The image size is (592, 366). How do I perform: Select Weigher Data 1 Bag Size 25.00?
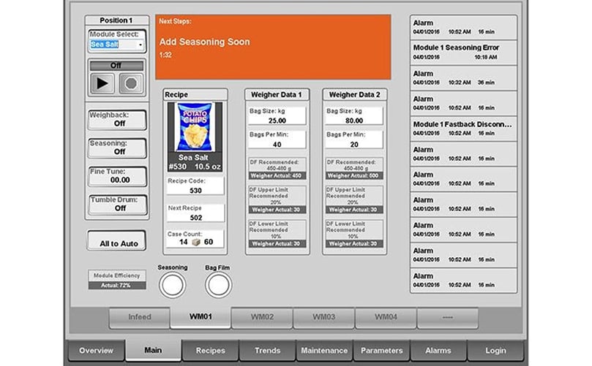[277, 115]
